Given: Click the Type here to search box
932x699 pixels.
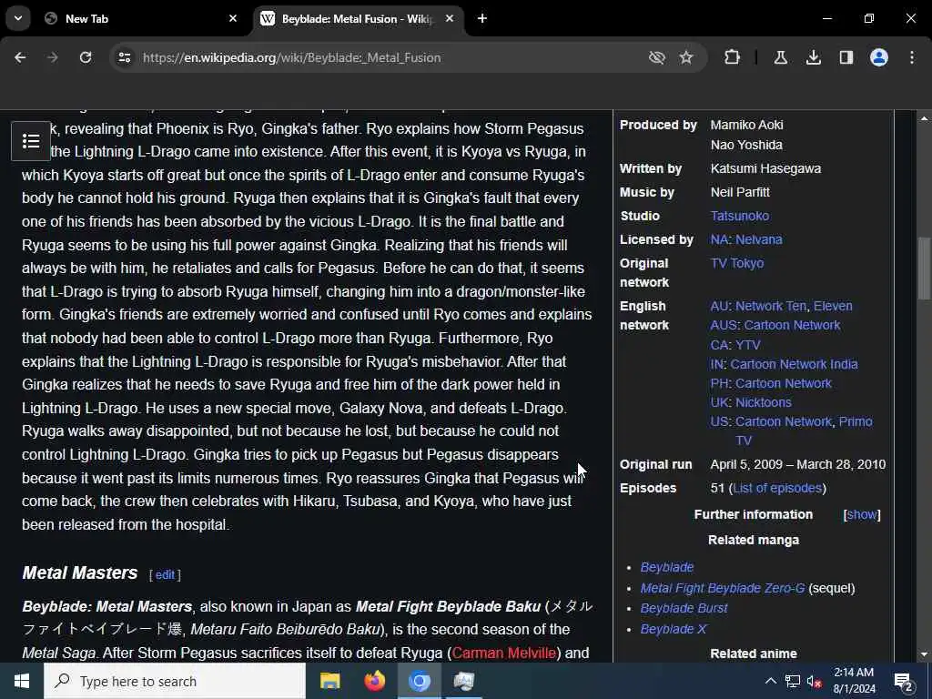Looking at the screenshot, I should coord(175,681).
